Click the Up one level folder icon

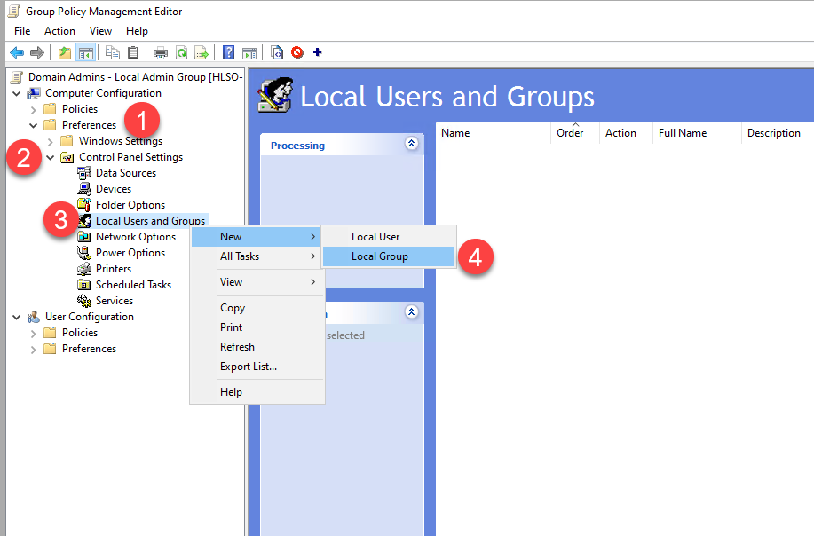coord(65,52)
